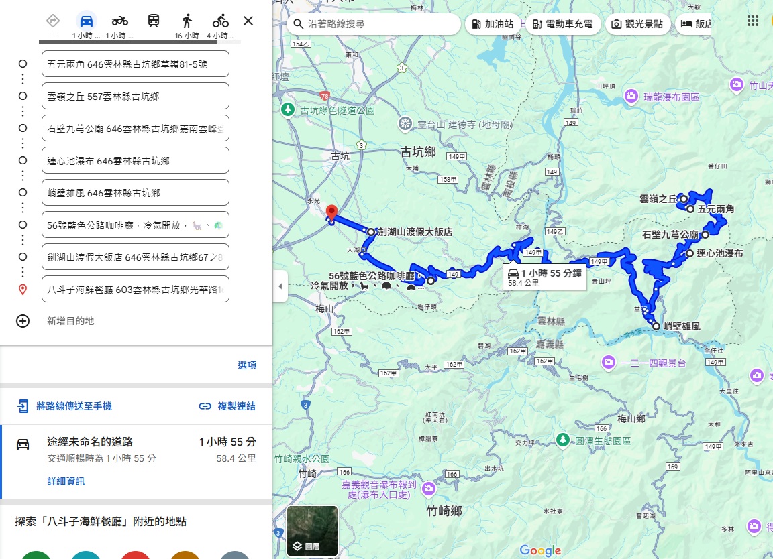Switch to motorcycle travel mode

pos(120,21)
